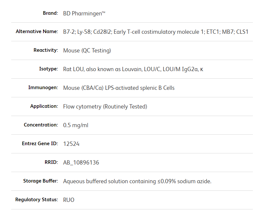Viewport: 269px width, 215px height.
Task: Select the BD Pharmingen brand value
Action: coord(84,13)
